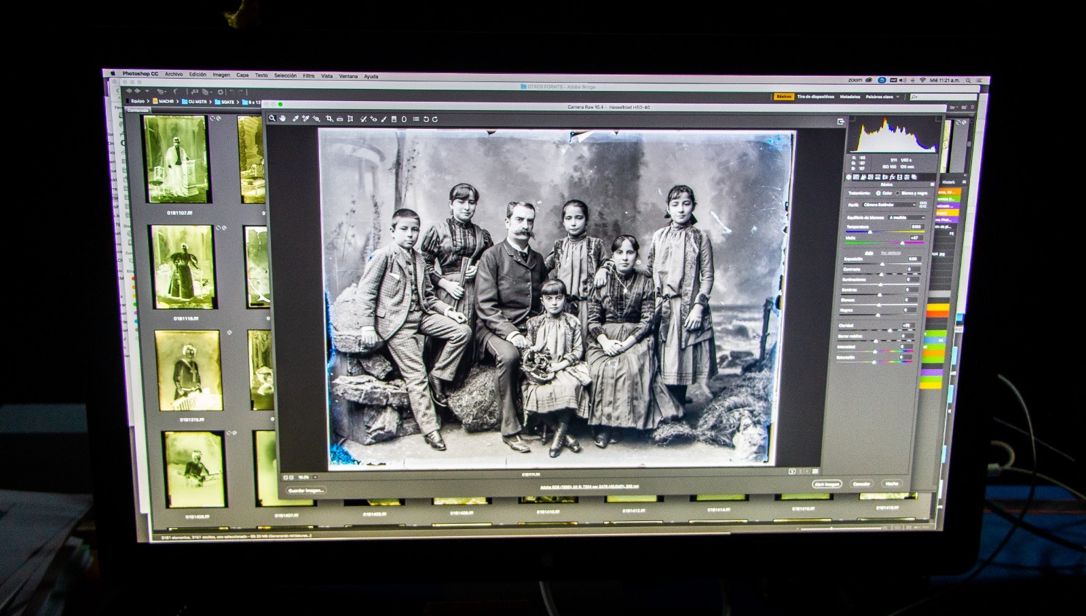This screenshot has height=616, width=1086.
Task: Adjust the Exposición slider
Action: (882, 264)
